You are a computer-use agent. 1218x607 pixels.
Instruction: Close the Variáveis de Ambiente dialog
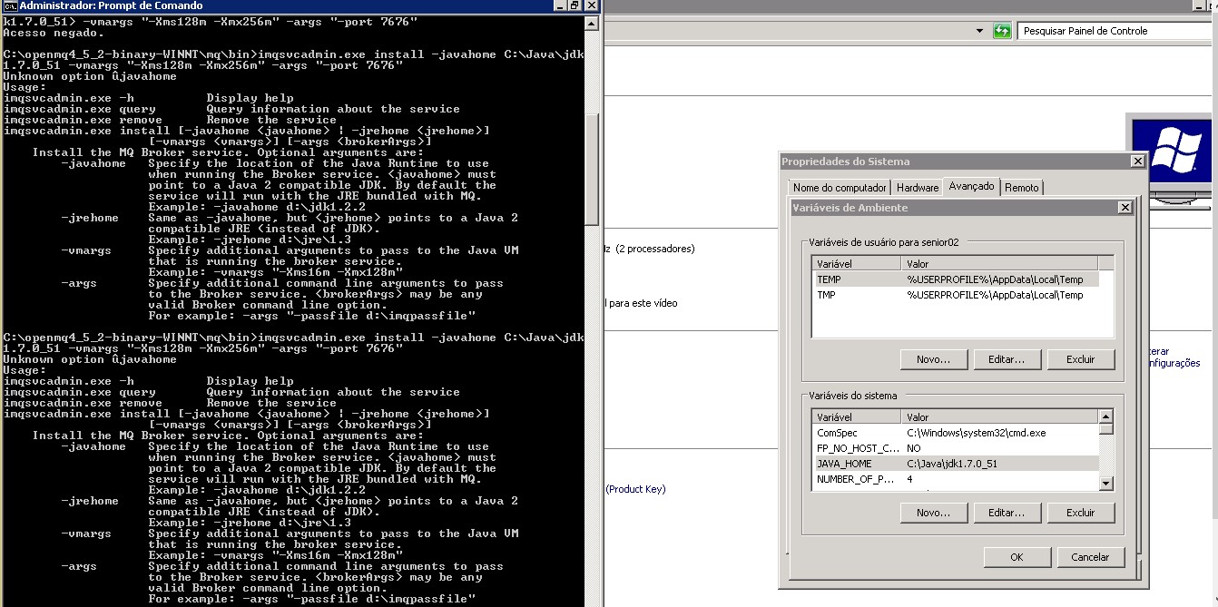1125,208
